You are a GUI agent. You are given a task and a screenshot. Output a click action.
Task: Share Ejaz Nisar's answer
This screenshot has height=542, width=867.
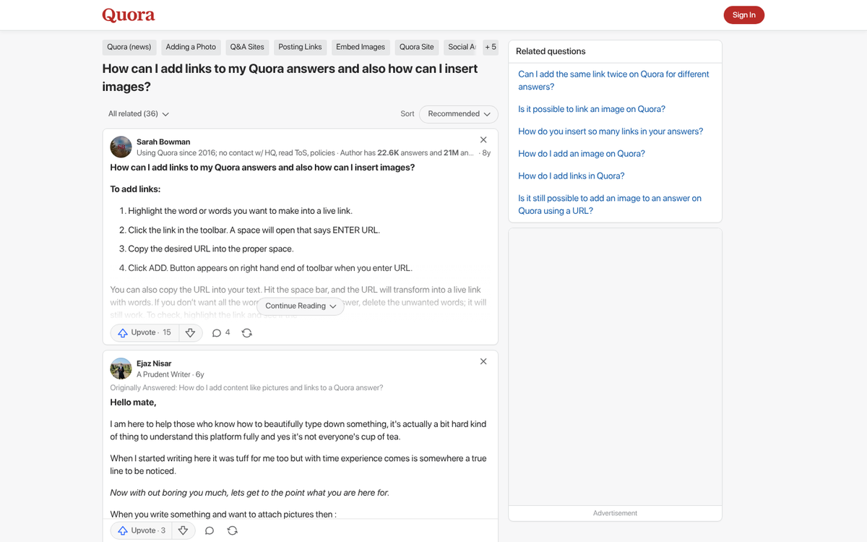(232, 530)
